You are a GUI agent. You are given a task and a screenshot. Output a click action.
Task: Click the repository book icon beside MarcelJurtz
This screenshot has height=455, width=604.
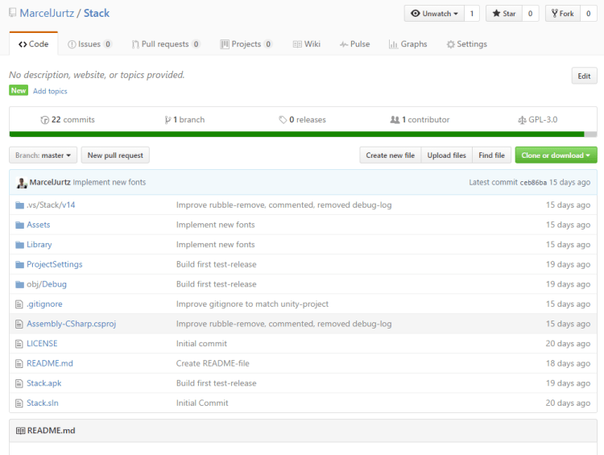tap(13, 13)
